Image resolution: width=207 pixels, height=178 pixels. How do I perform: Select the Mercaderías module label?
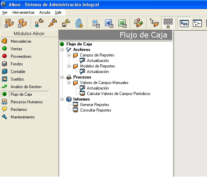tap(21, 41)
